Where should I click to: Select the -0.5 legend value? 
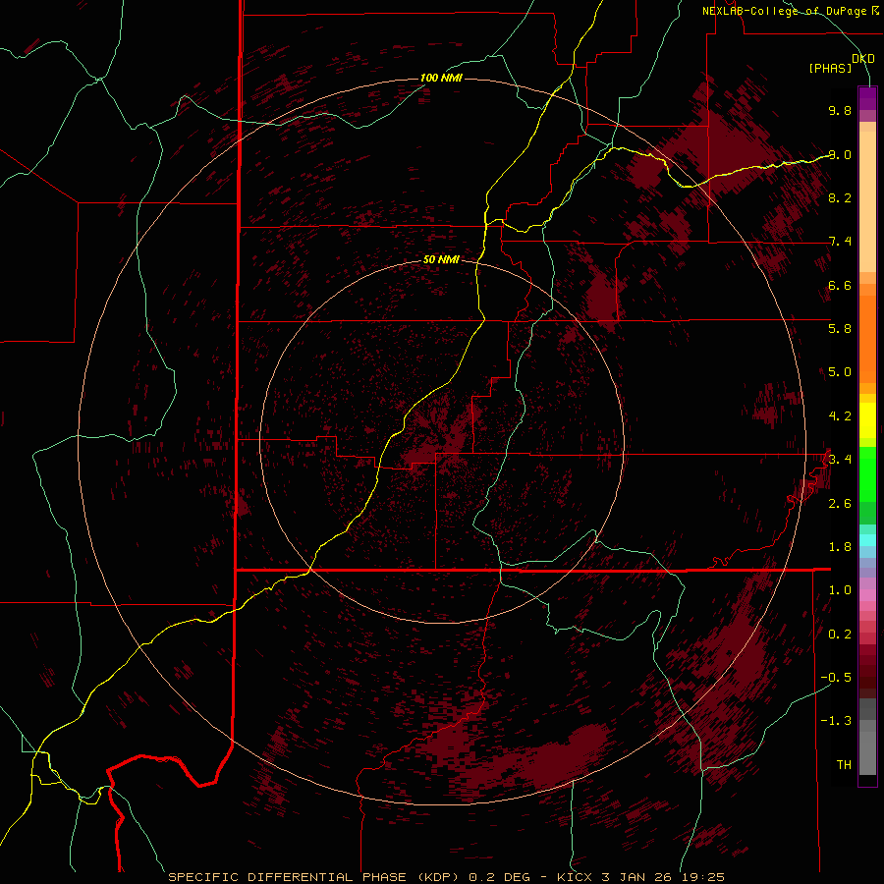point(836,677)
